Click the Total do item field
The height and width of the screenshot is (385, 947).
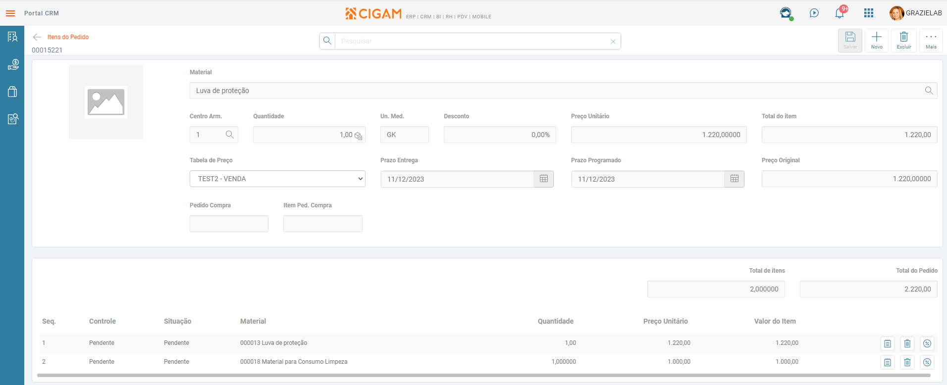click(x=849, y=135)
